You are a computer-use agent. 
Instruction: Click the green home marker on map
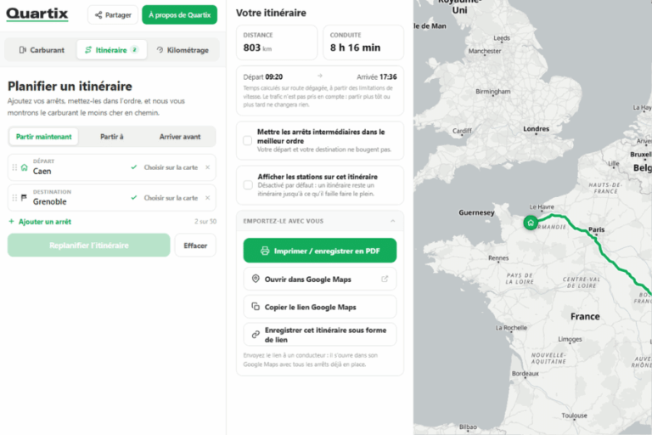pyautogui.click(x=530, y=223)
